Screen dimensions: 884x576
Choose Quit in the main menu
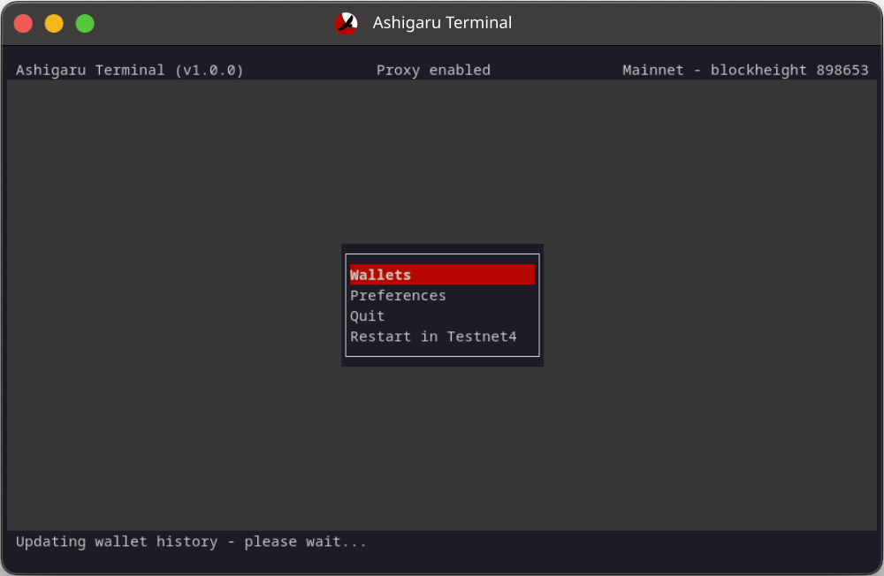pyautogui.click(x=368, y=315)
